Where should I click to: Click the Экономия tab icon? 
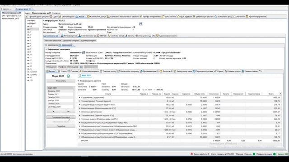(x=234, y=17)
